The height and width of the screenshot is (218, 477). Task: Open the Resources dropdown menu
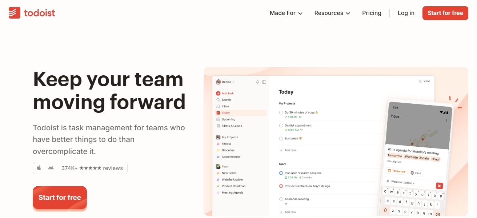(x=332, y=13)
